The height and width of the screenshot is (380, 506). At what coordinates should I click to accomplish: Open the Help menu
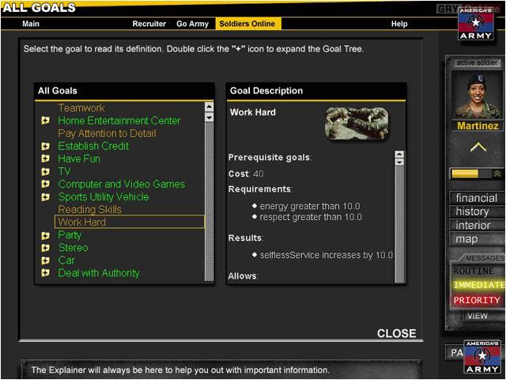tap(399, 24)
